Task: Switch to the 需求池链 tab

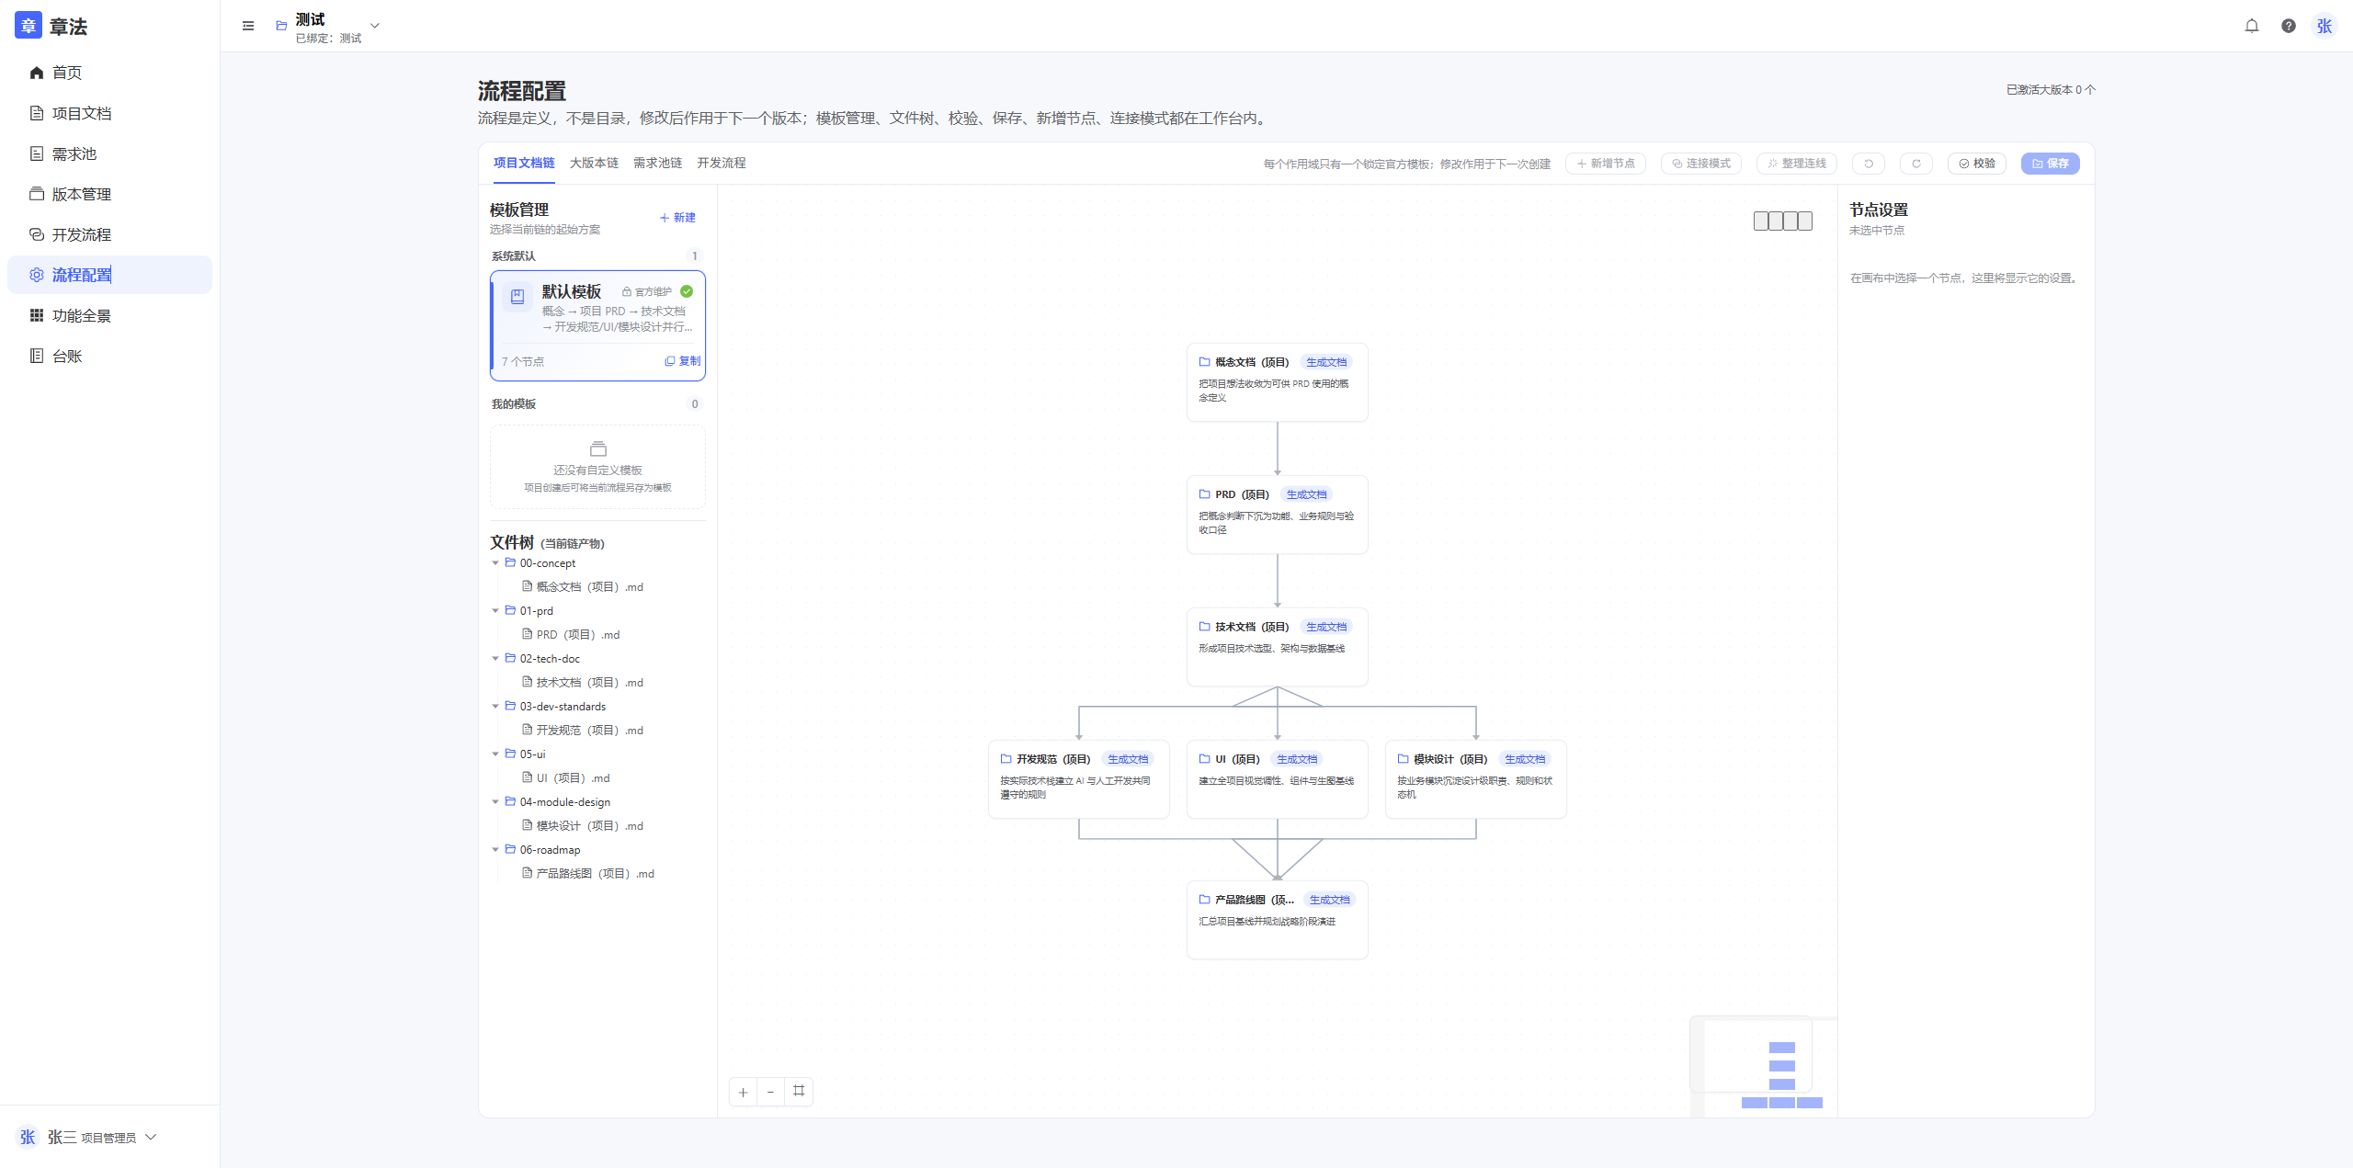Action: click(x=657, y=163)
